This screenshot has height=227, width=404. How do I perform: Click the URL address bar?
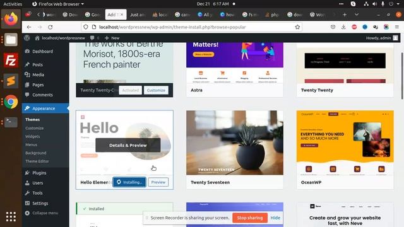click(191, 27)
